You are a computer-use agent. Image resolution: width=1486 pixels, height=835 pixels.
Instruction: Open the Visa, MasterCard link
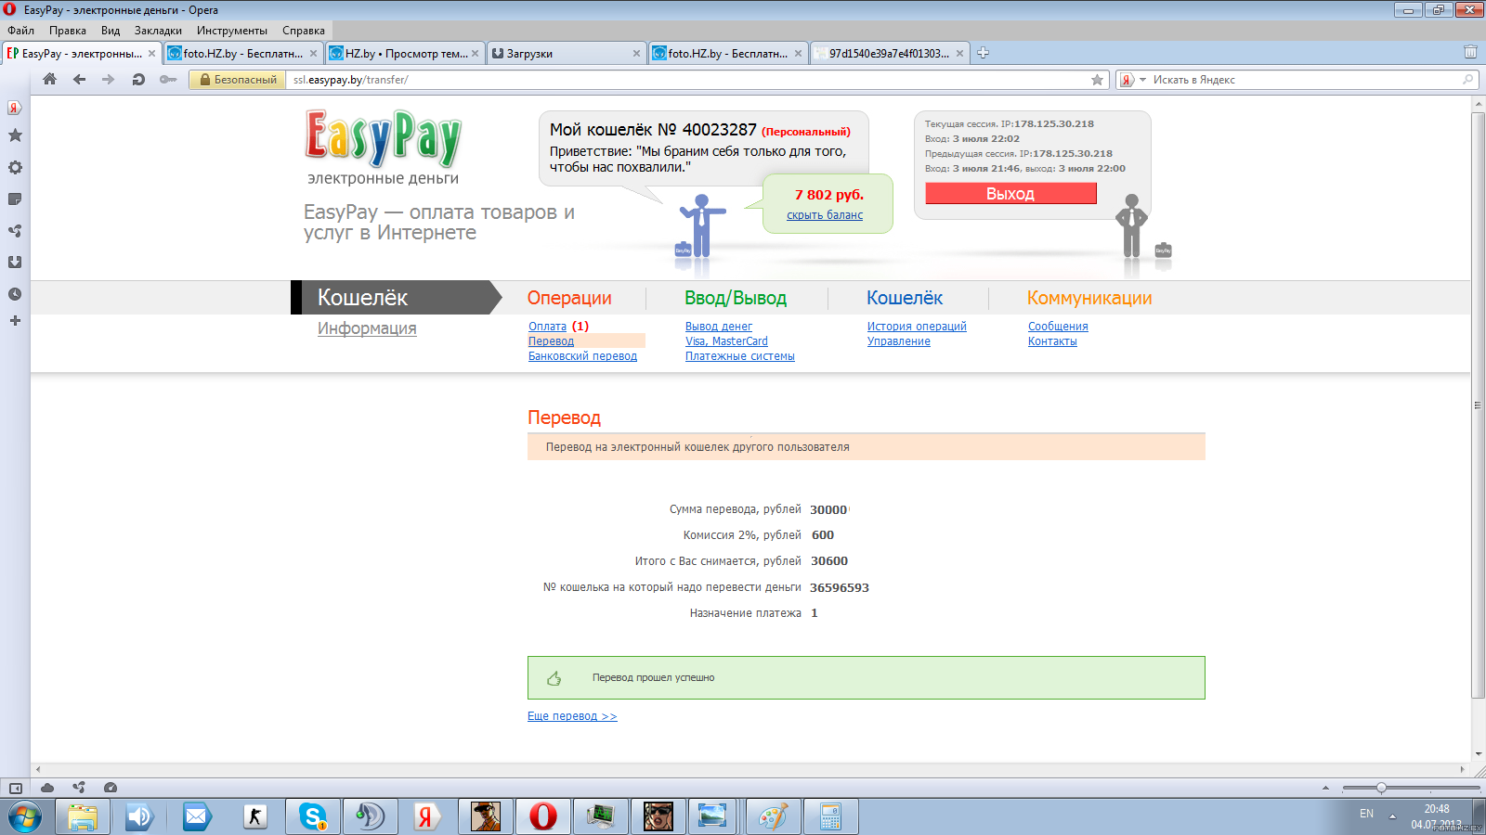coord(726,341)
